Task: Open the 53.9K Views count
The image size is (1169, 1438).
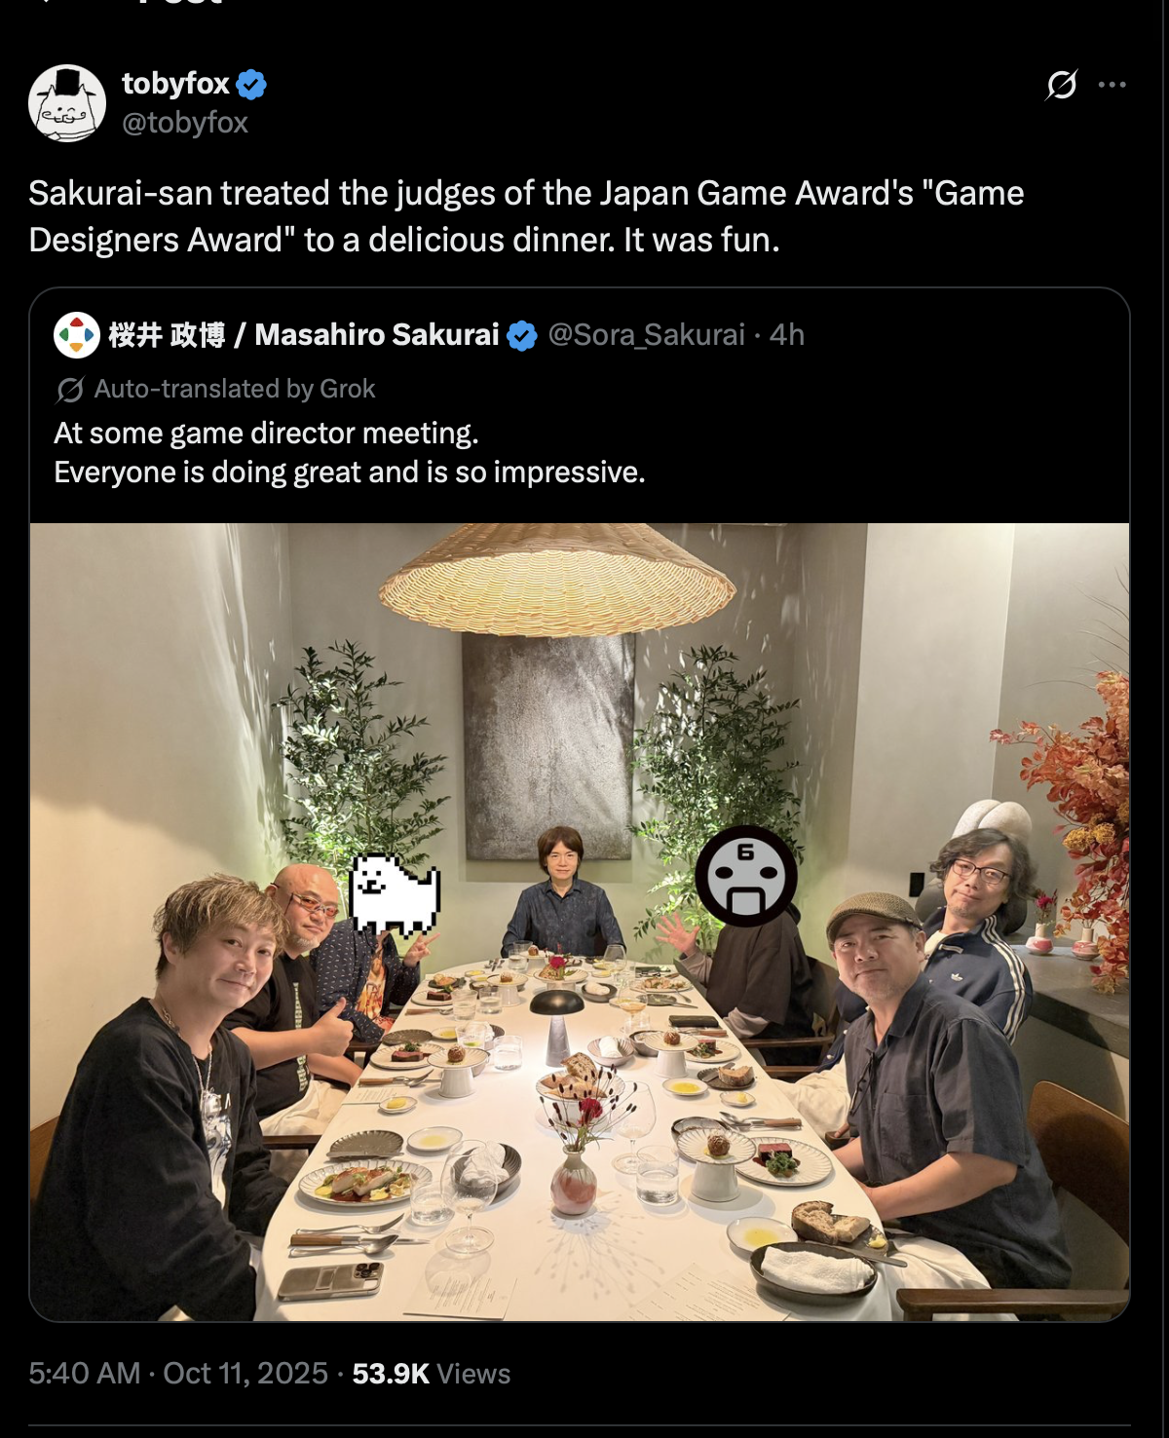Action: click(431, 1374)
